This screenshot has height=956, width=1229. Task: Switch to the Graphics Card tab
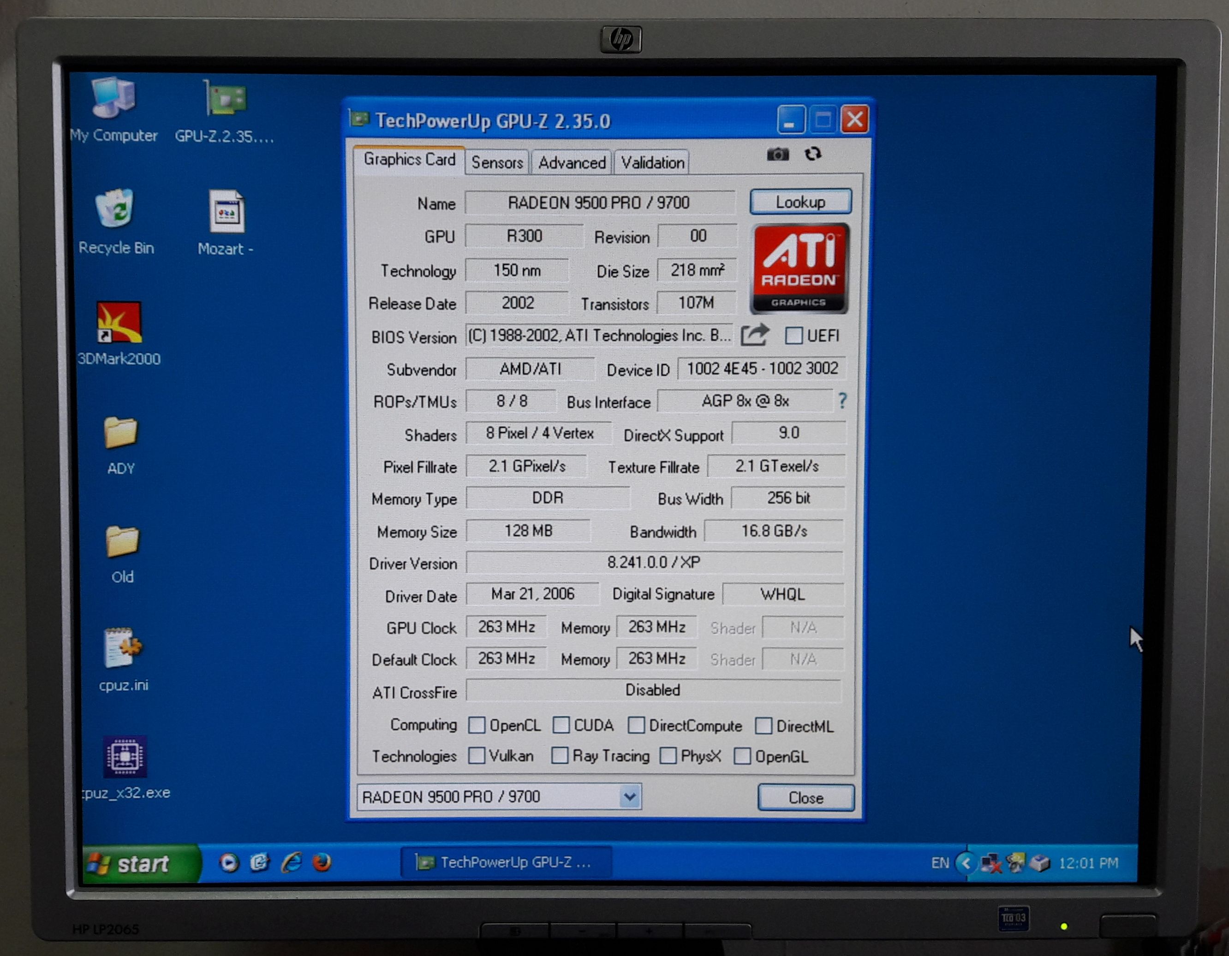point(409,160)
